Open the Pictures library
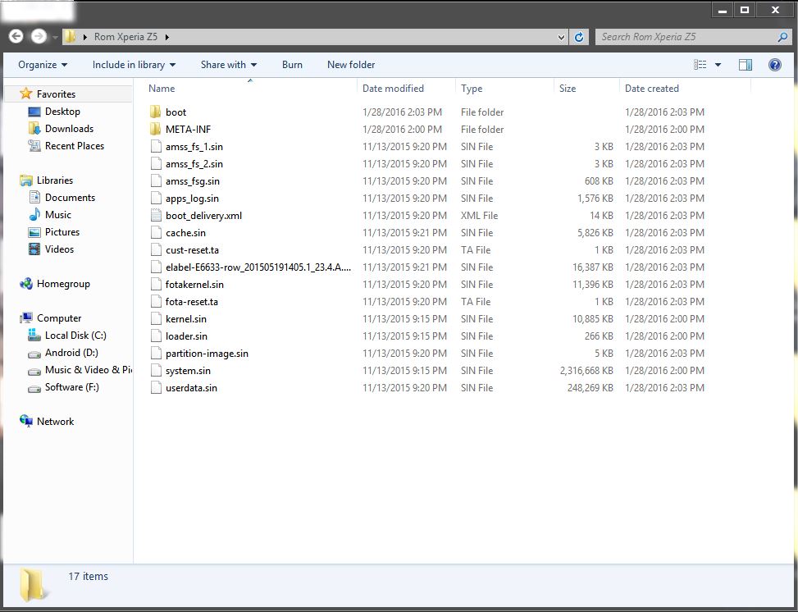The image size is (798, 612). pos(62,232)
